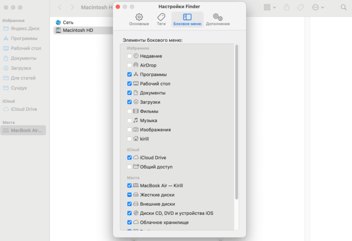Open the ellipsis actions dropdown in toolbar
Viewport: 352px width, 241px height.
pos(318,8)
